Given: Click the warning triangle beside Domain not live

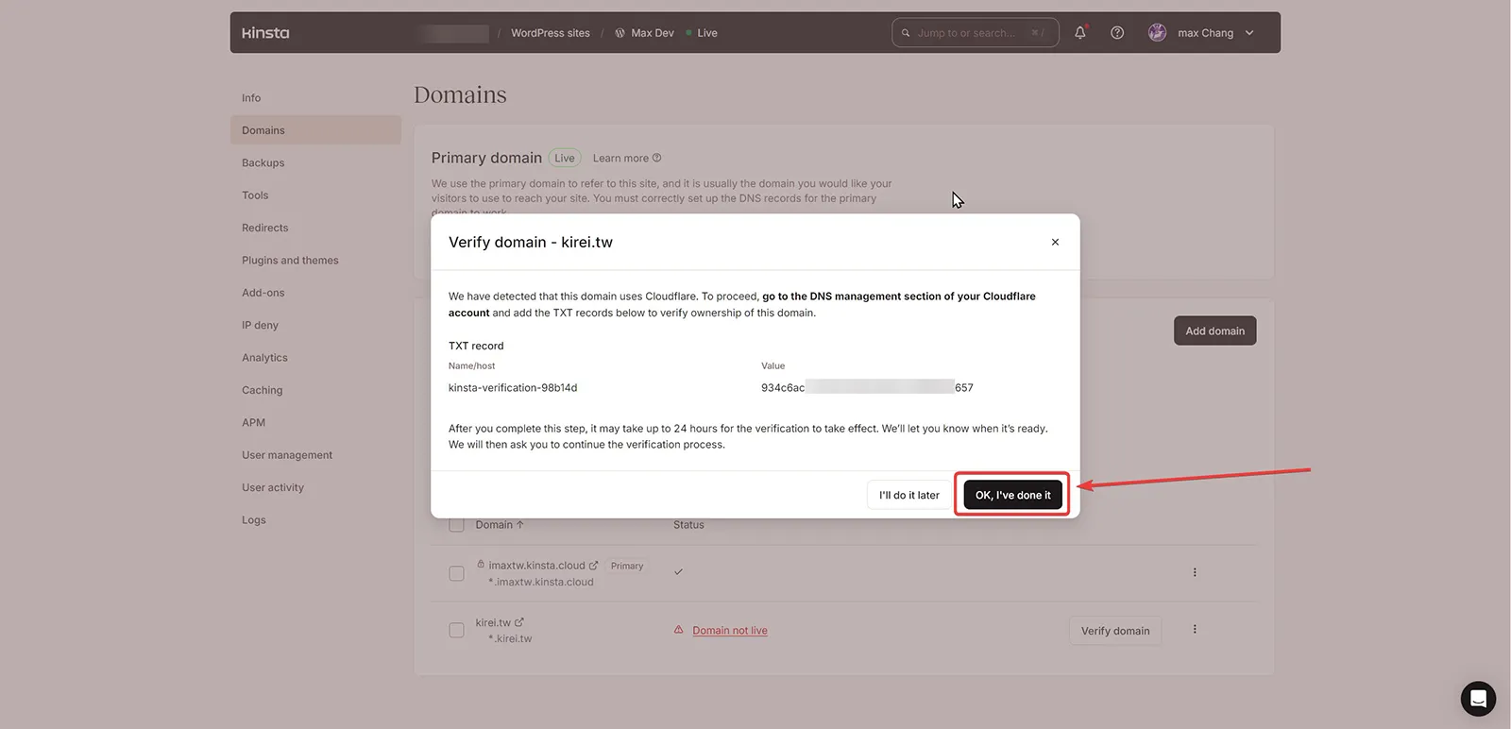Looking at the screenshot, I should (x=678, y=630).
